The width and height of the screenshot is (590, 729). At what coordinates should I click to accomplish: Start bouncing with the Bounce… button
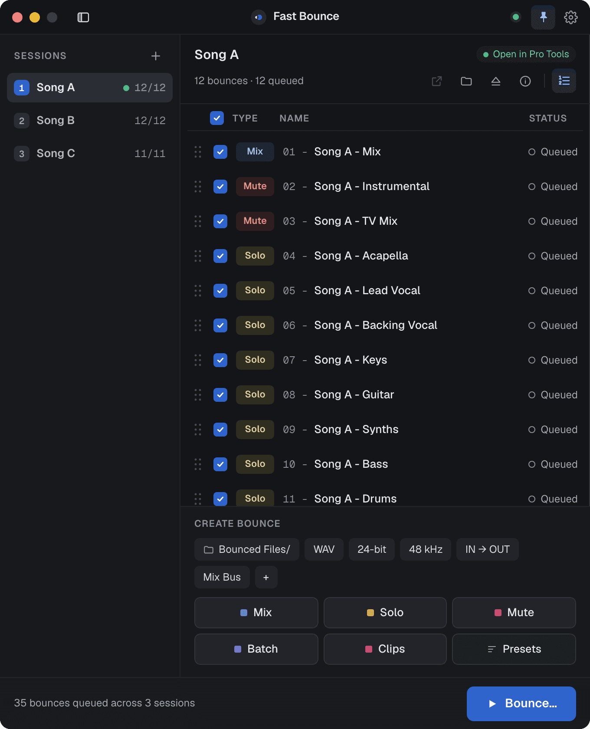click(521, 704)
